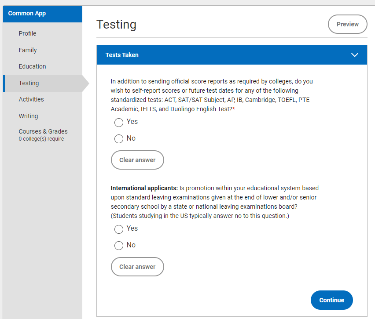This screenshot has width=375, height=319.
Task: Select Yes for self-reporting test scores
Action: click(119, 123)
